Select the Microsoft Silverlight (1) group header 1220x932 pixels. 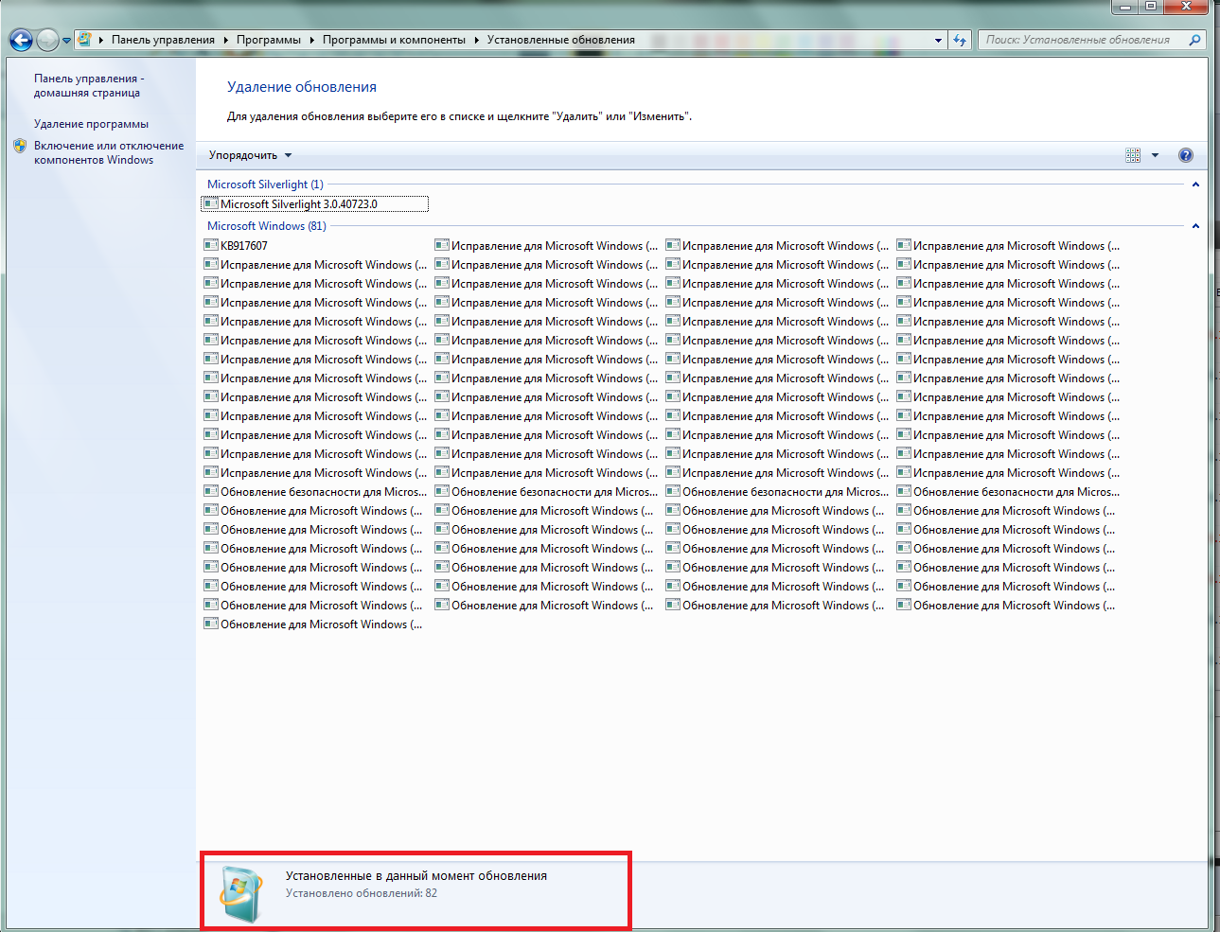tap(265, 185)
